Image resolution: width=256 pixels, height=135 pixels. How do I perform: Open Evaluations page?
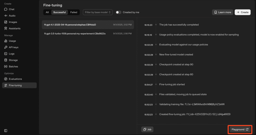[15, 79]
